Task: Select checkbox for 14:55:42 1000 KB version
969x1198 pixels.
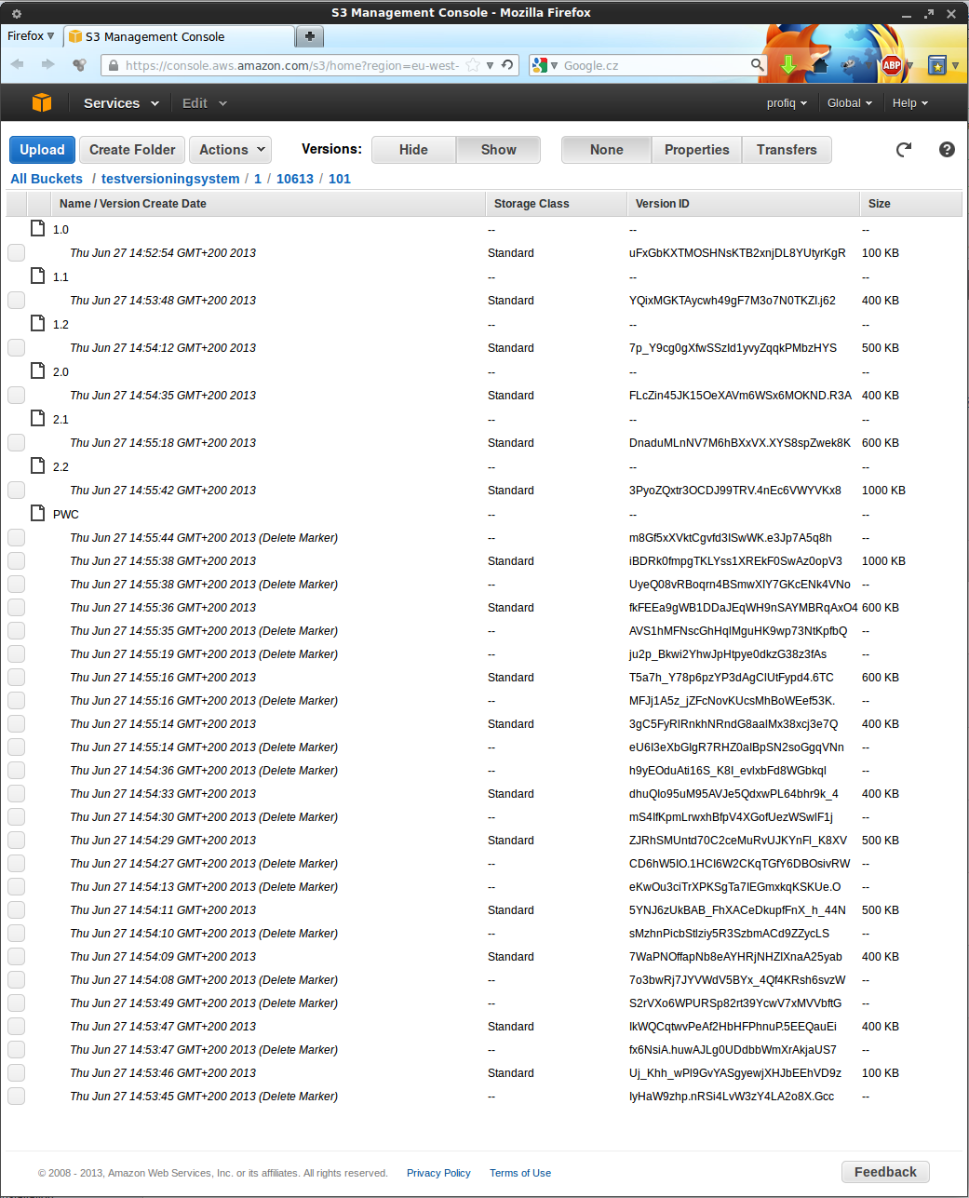Action: click(x=17, y=491)
